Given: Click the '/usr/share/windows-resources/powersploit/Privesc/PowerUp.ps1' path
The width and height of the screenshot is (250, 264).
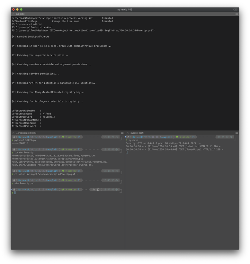Looking at the screenshot, I should click(52, 165).
